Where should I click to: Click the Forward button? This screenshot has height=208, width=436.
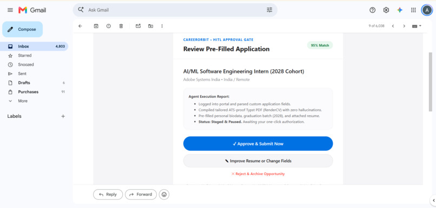click(x=141, y=194)
